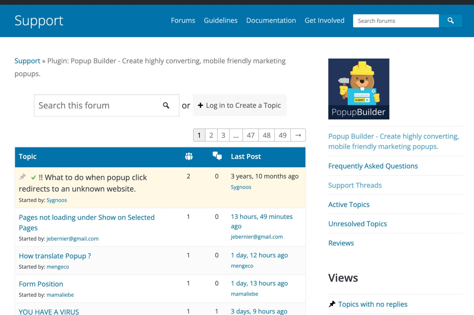Click the voices icon in table header
The width and height of the screenshot is (474, 315).
click(189, 156)
